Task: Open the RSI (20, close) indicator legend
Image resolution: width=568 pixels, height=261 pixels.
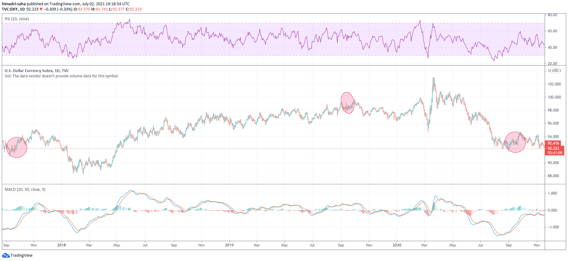Action: 17,19
